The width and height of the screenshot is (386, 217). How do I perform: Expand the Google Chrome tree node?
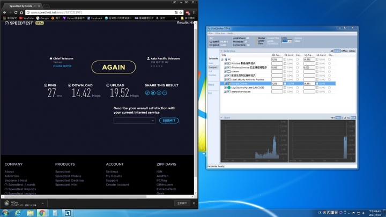pyautogui.click(x=225, y=84)
